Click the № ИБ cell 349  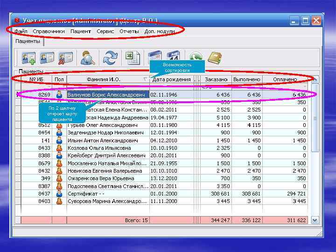tap(45, 178)
